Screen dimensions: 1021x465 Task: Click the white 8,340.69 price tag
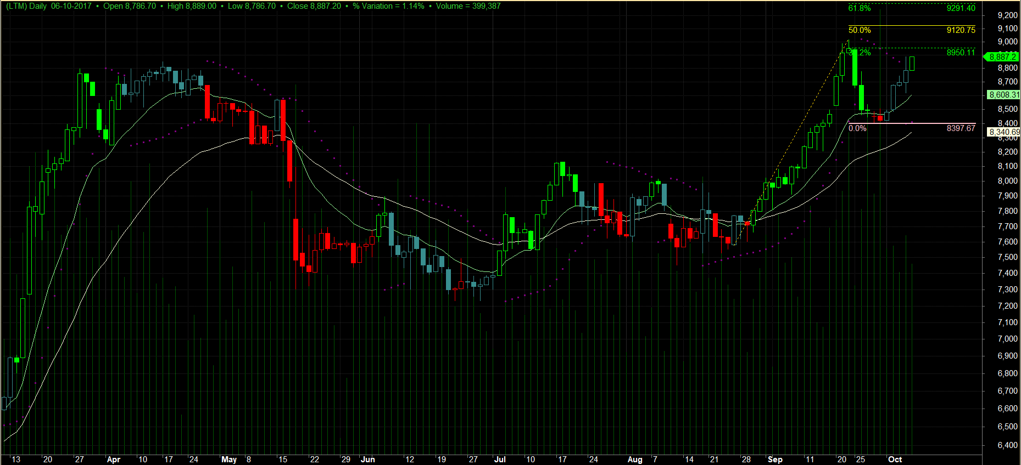click(x=1004, y=132)
